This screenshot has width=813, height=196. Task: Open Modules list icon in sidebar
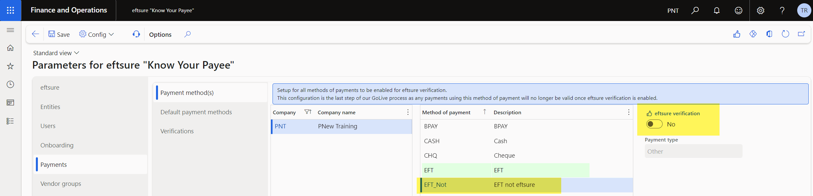coord(11,121)
